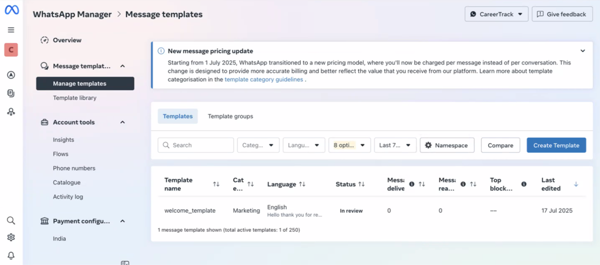This screenshot has height=265, width=600.
Task: Open the 8 options status dropdown
Action: 349,145
